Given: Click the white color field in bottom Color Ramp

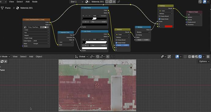Looking at the screenshot, I should click(x=94, y=48).
